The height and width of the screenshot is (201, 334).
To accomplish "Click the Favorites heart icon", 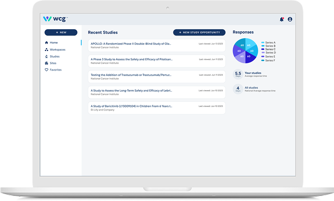I will click(x=46, y=70).
